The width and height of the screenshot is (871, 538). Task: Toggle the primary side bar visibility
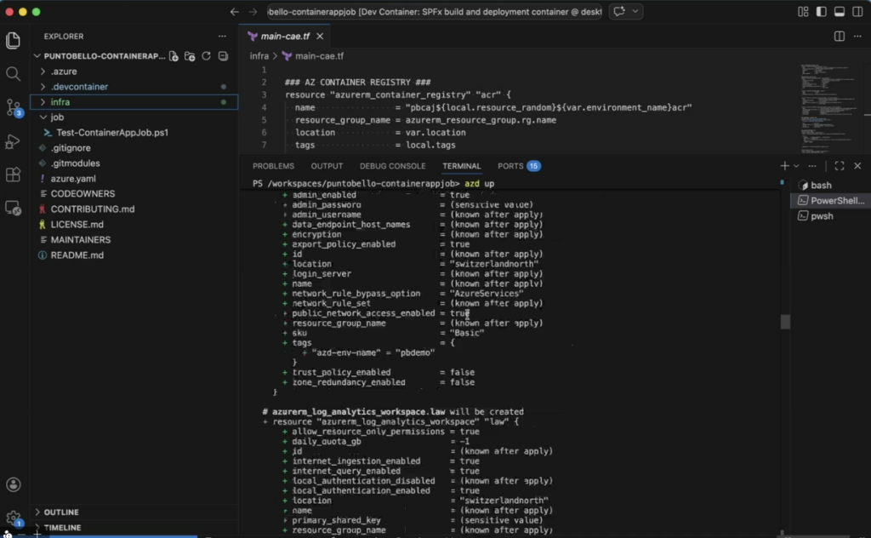click(821, 12)
